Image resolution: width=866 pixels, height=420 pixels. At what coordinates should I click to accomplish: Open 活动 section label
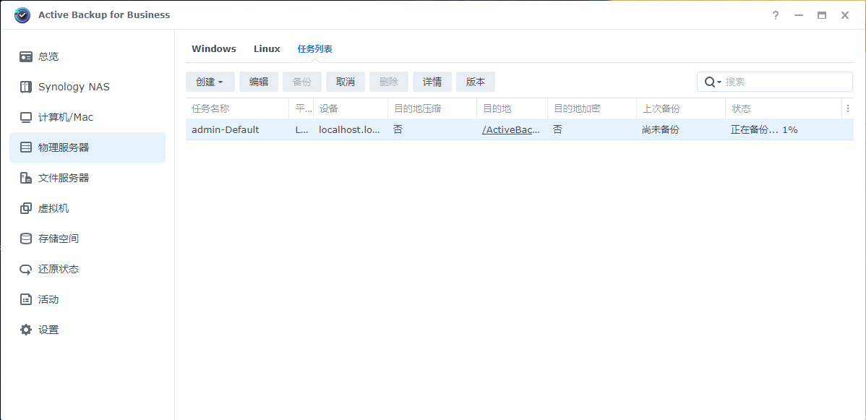point(48,299)
